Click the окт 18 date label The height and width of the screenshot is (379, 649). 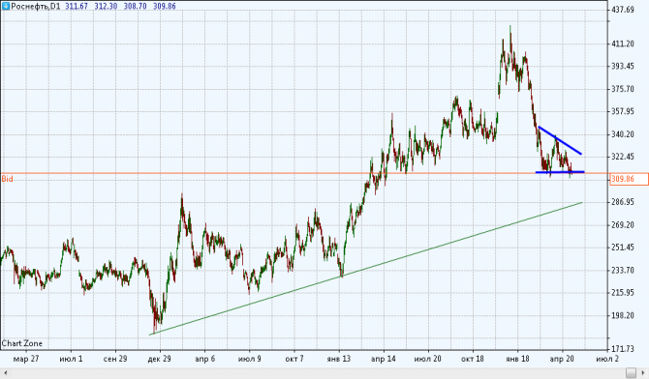pos(473,359)
